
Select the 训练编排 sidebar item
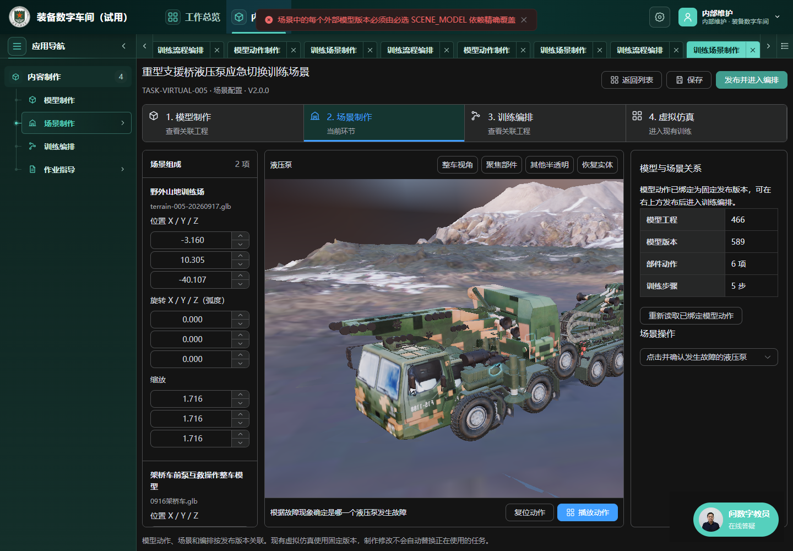pos(59,147)
